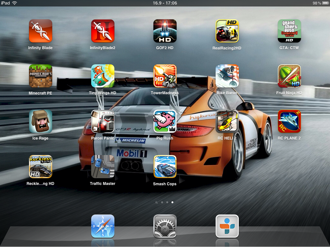The image size is (330, 247).
Task: Start RealRacing2HD app
Action: click(x=227, y=31)
